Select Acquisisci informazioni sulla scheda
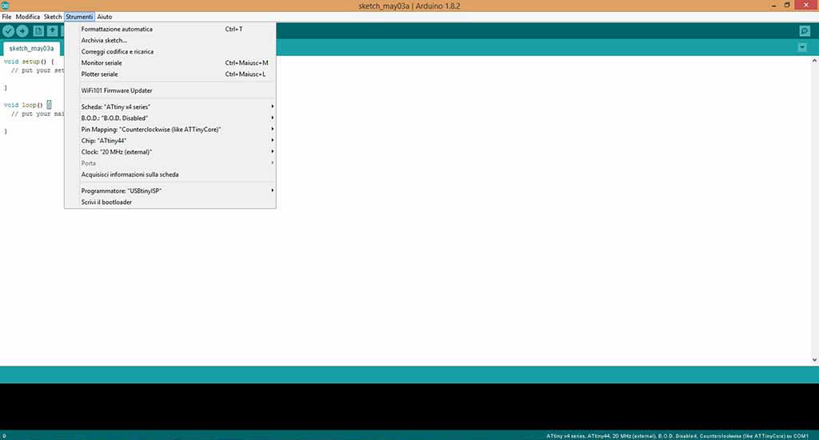 170,174
